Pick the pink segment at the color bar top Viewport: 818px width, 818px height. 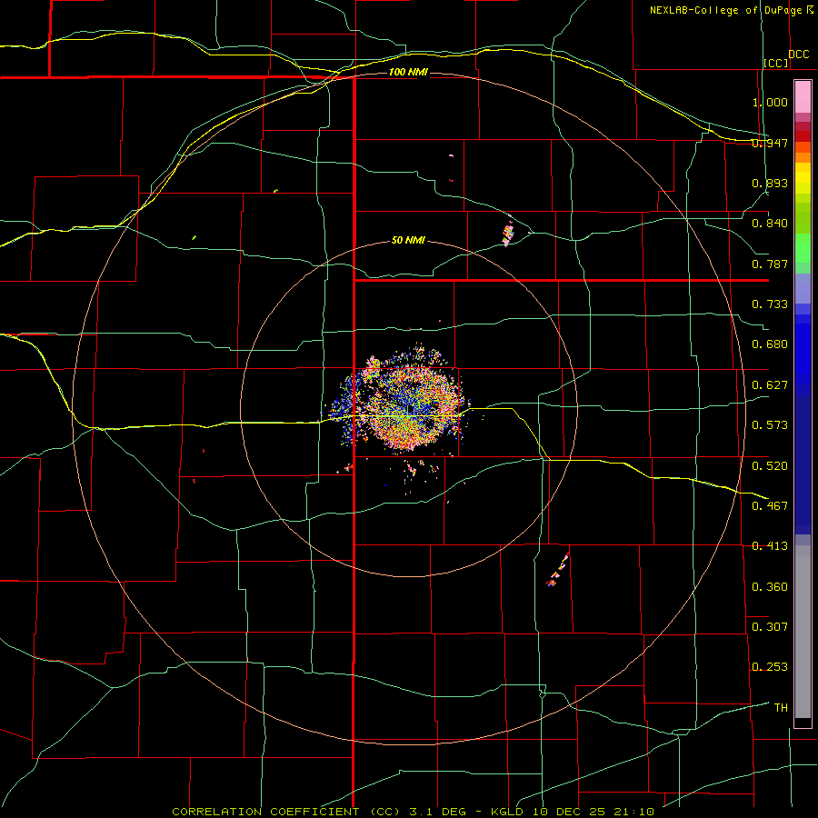803,97
